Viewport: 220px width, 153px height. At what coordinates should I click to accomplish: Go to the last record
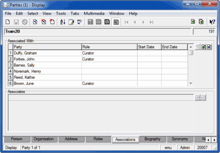(152, 22)
